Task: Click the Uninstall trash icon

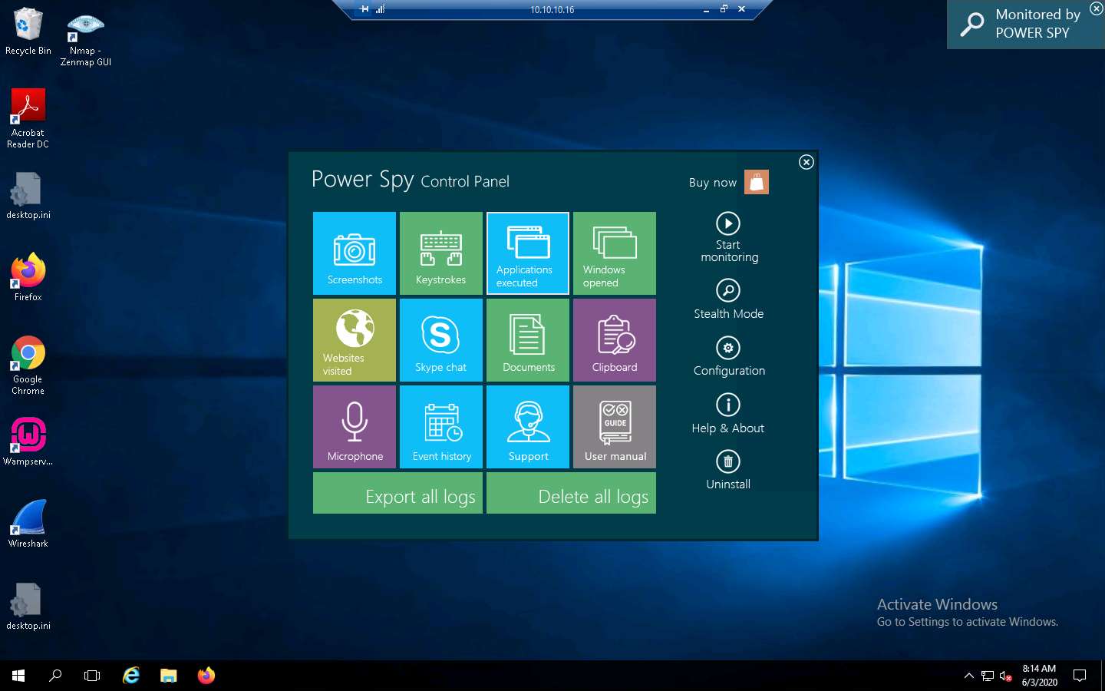Action: click(728, 461)
